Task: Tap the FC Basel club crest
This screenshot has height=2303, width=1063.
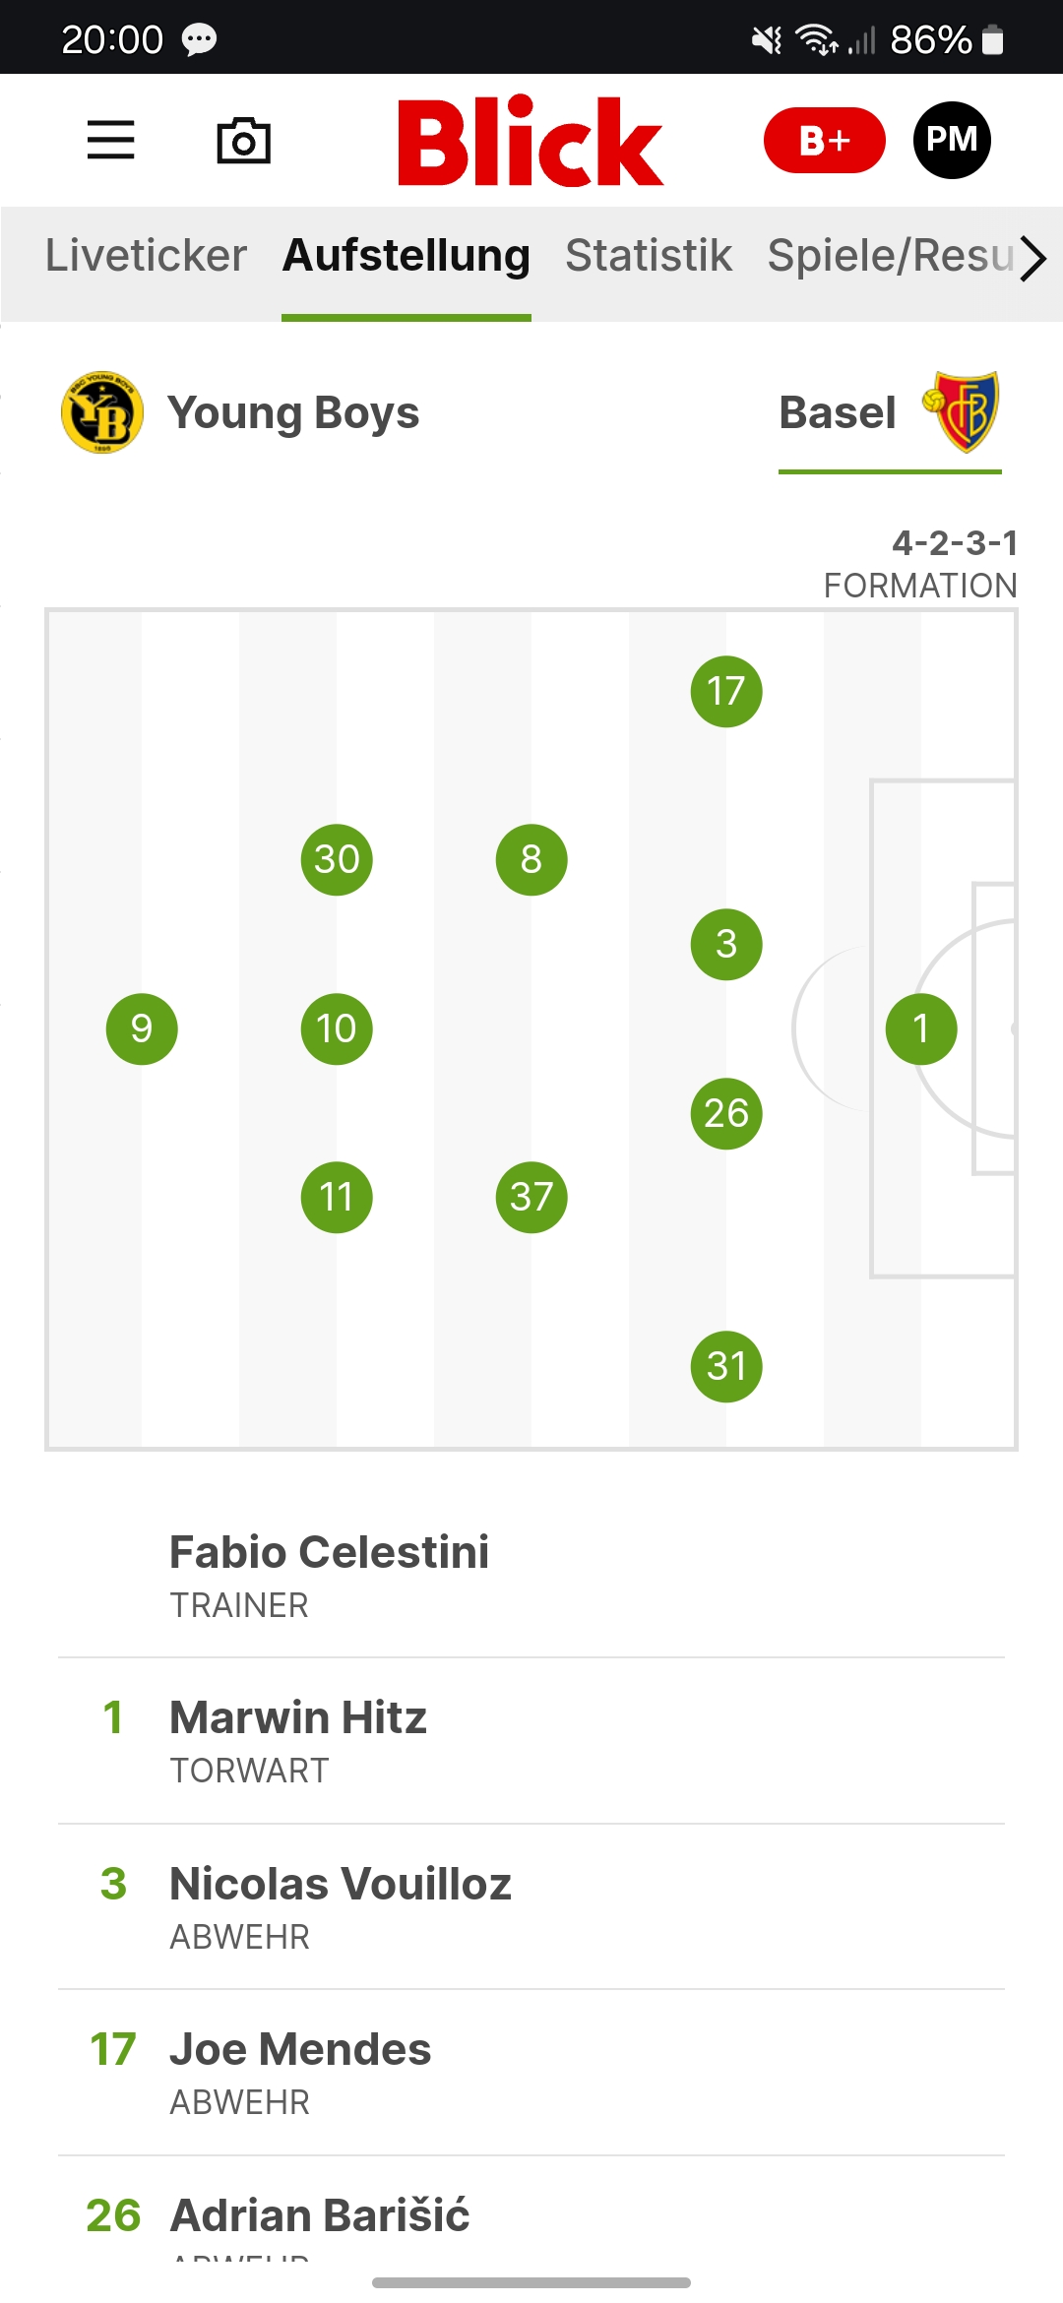Action: coord(962,411)
